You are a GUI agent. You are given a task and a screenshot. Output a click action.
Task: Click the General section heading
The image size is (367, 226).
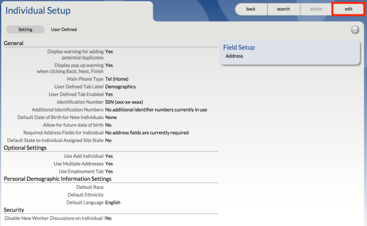(14, 43)
